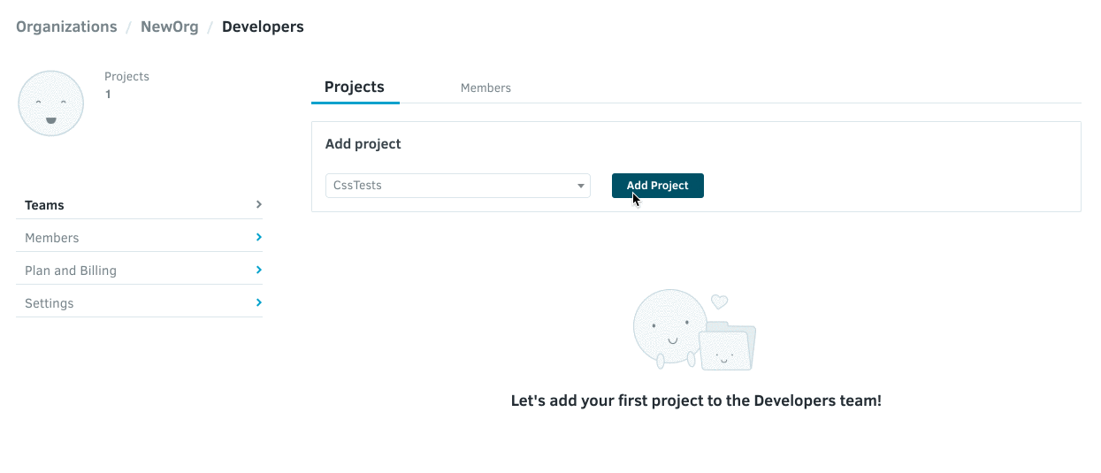
Task: Open Plan and Billing section
Action: [x=71, y=271]
